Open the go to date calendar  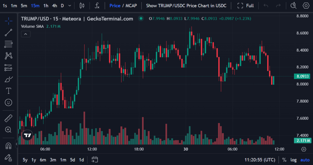click(x=95, y=160)
